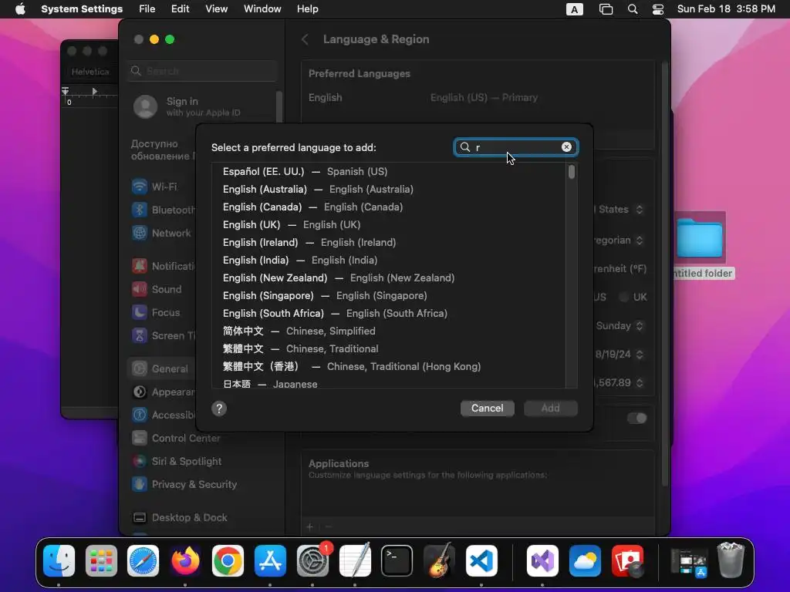Launch Firefox from the Dock

point(185,560)
